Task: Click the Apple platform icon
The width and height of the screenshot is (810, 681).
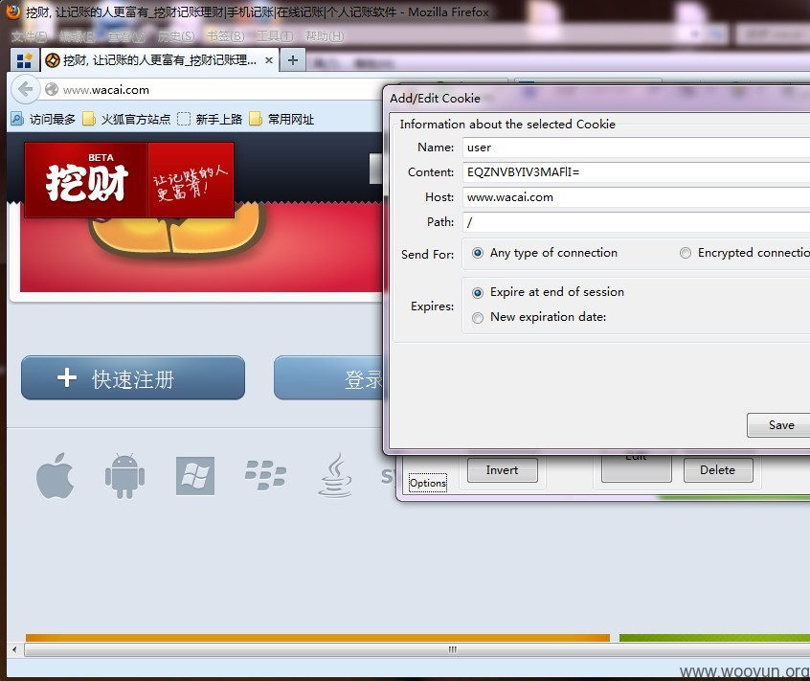Action: click(x=56, y=476)
